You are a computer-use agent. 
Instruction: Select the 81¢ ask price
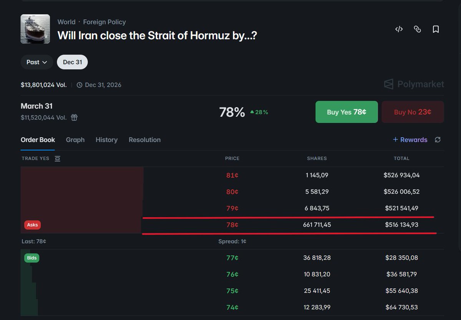232,175
